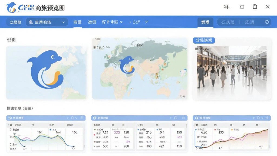Click the bulleted "5" toolbar item
Screen dimensions: 277x156
135,22
